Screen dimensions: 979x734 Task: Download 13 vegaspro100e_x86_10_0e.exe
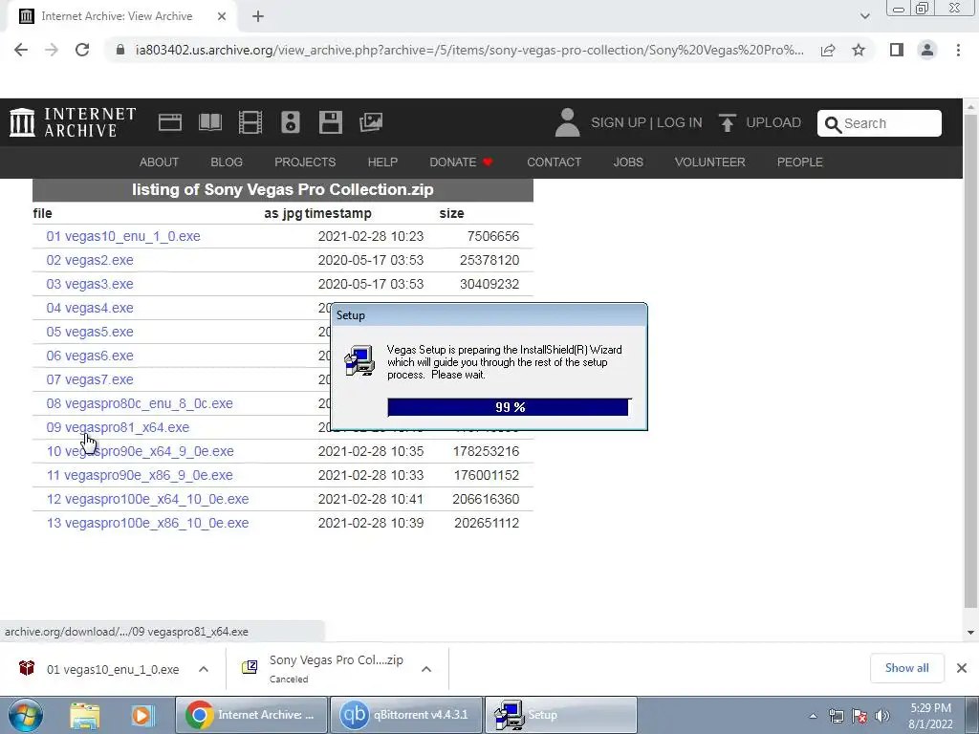(147, 523)
